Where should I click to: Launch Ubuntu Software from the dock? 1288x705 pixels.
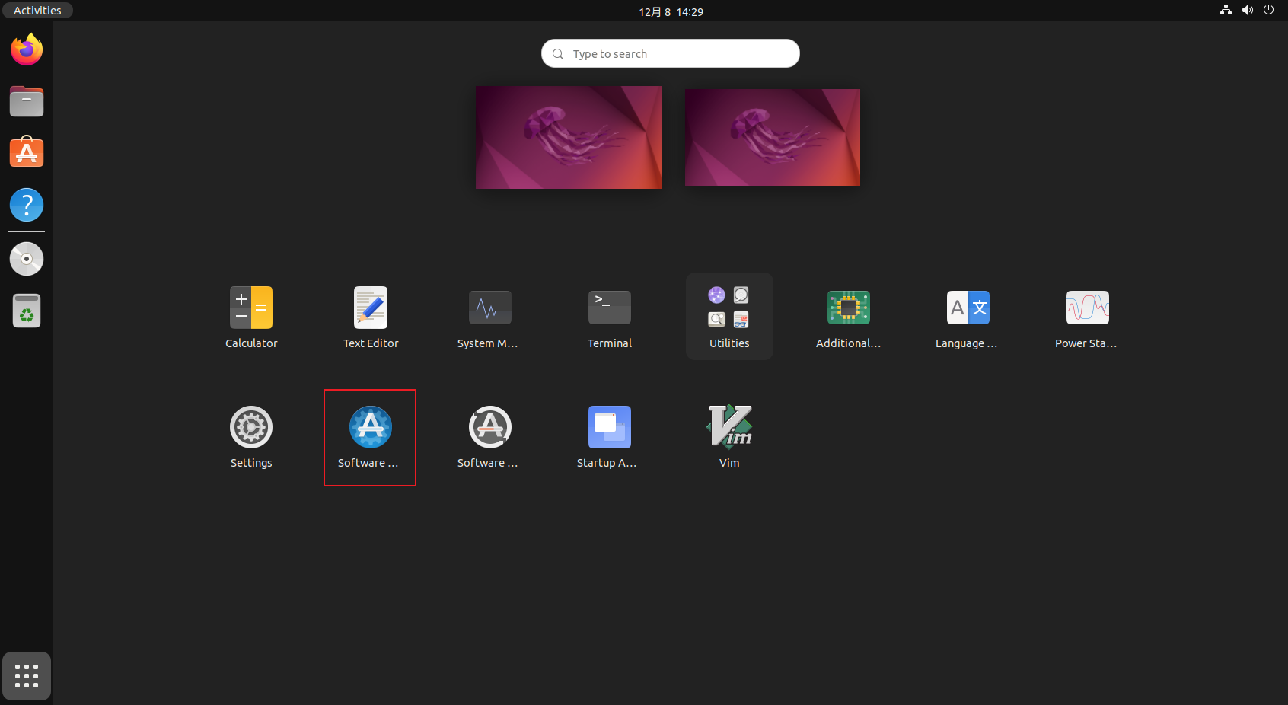[x=27, y=152]
